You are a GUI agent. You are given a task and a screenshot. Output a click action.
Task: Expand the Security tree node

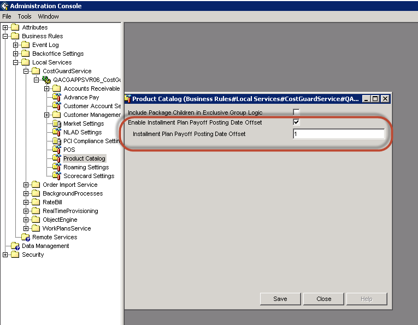pyautogui.click(x=5, y=255)
